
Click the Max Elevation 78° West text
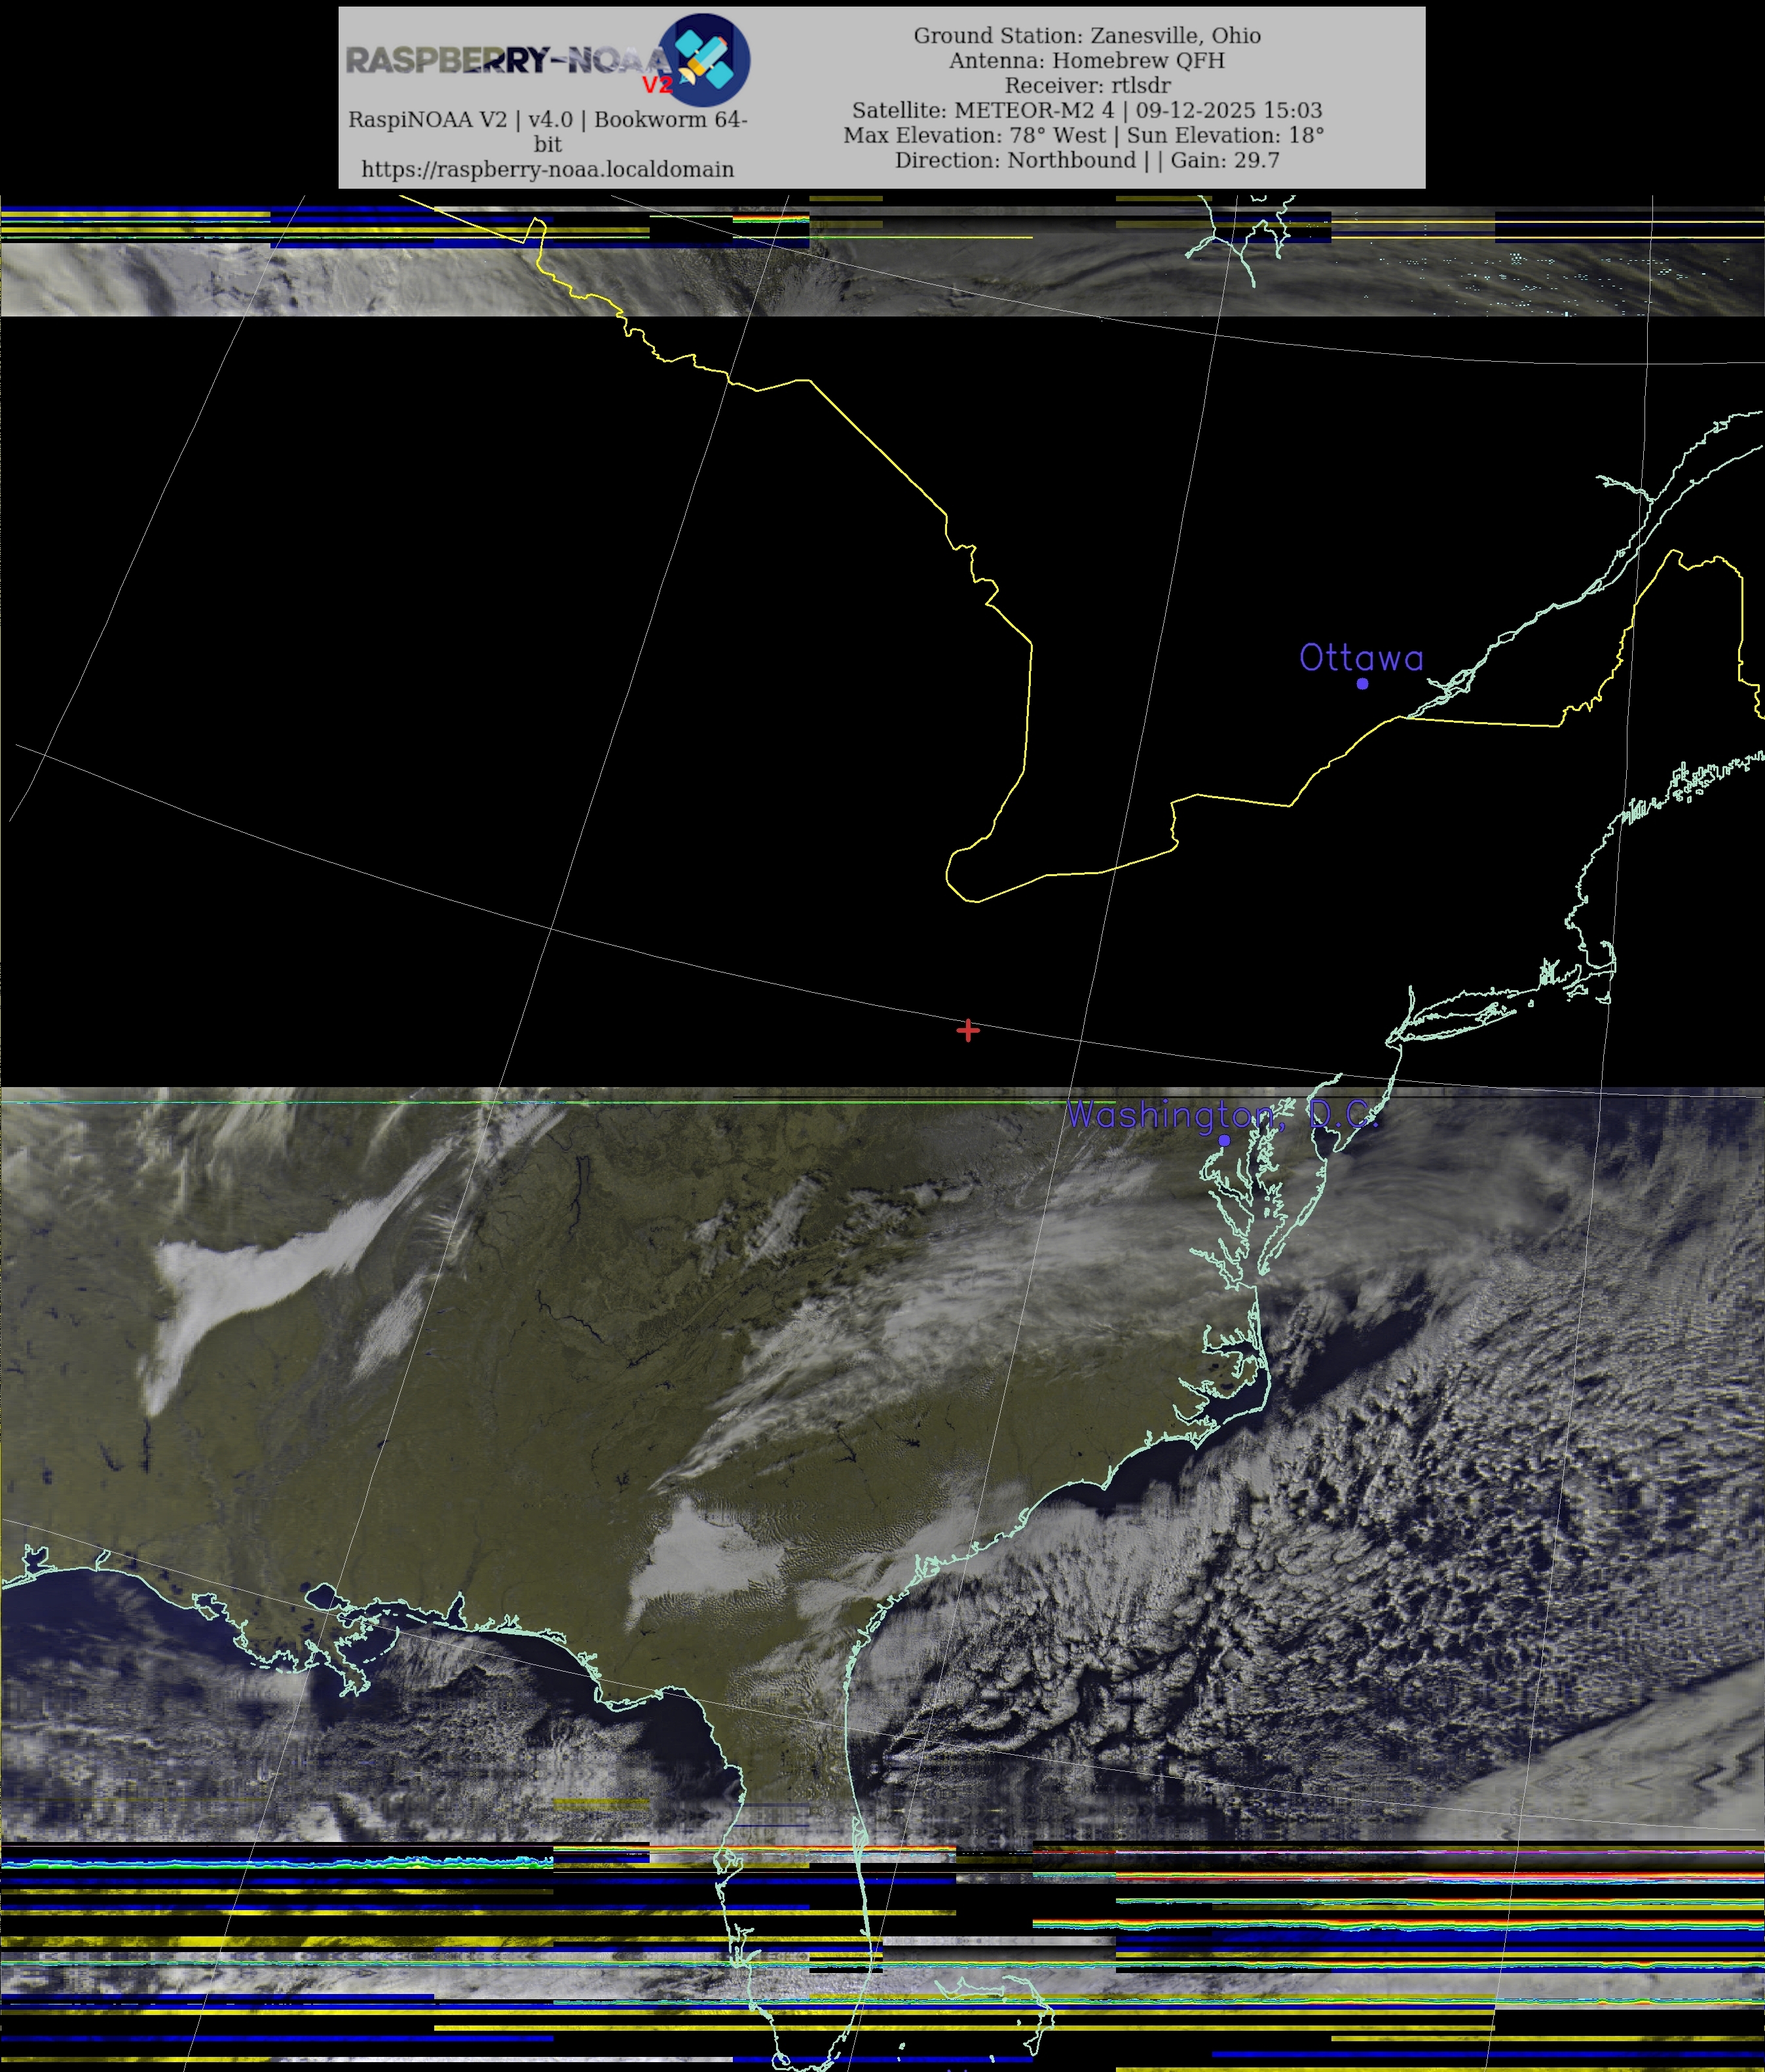(975, 135)
